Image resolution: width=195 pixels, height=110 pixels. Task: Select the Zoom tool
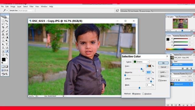point(7,55)
